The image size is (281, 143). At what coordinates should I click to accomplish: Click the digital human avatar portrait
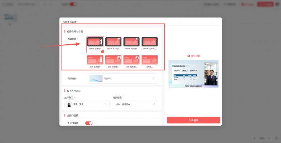(69, 104)
